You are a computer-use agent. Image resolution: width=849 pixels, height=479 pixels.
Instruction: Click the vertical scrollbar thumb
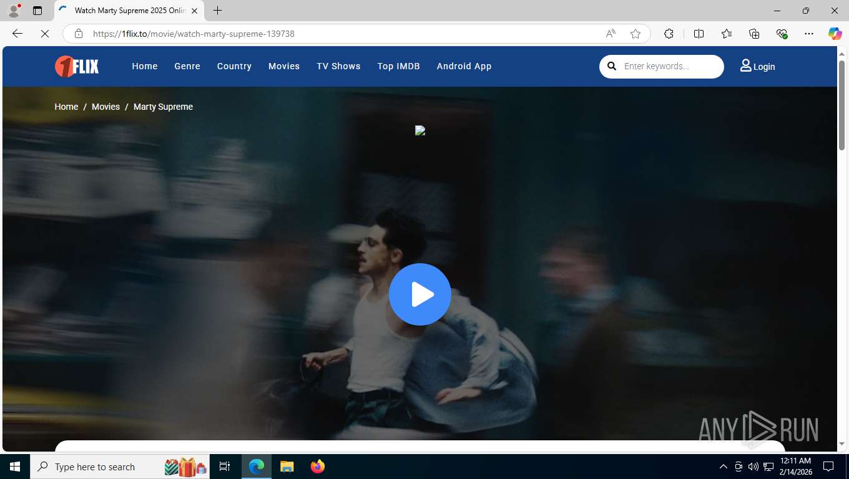[x=842, y=105]
